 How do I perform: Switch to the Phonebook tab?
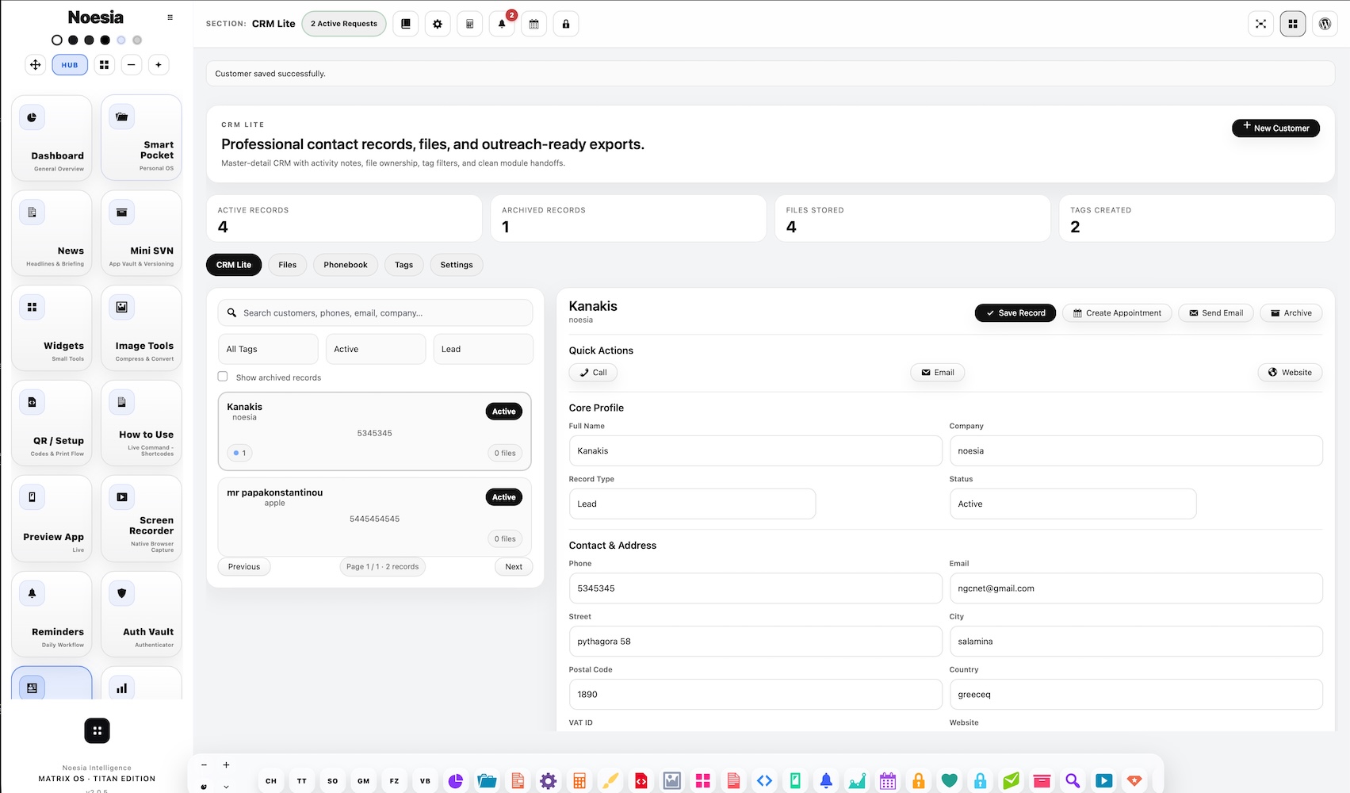(x=346, y=265)
